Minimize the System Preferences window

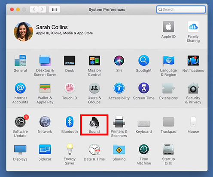click(18, 9)
